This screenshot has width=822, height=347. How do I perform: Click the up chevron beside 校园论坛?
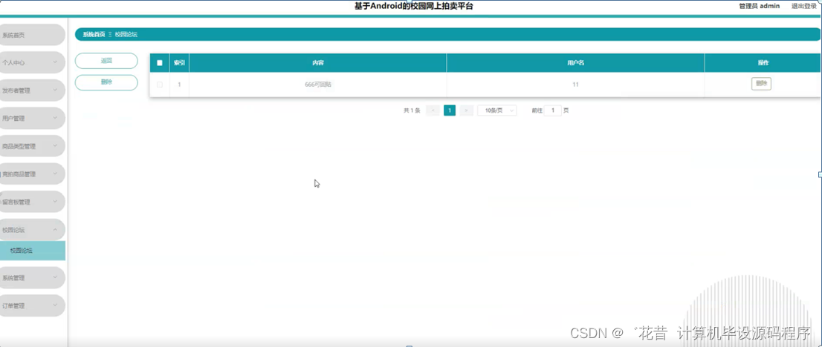(x=55, y=230)
